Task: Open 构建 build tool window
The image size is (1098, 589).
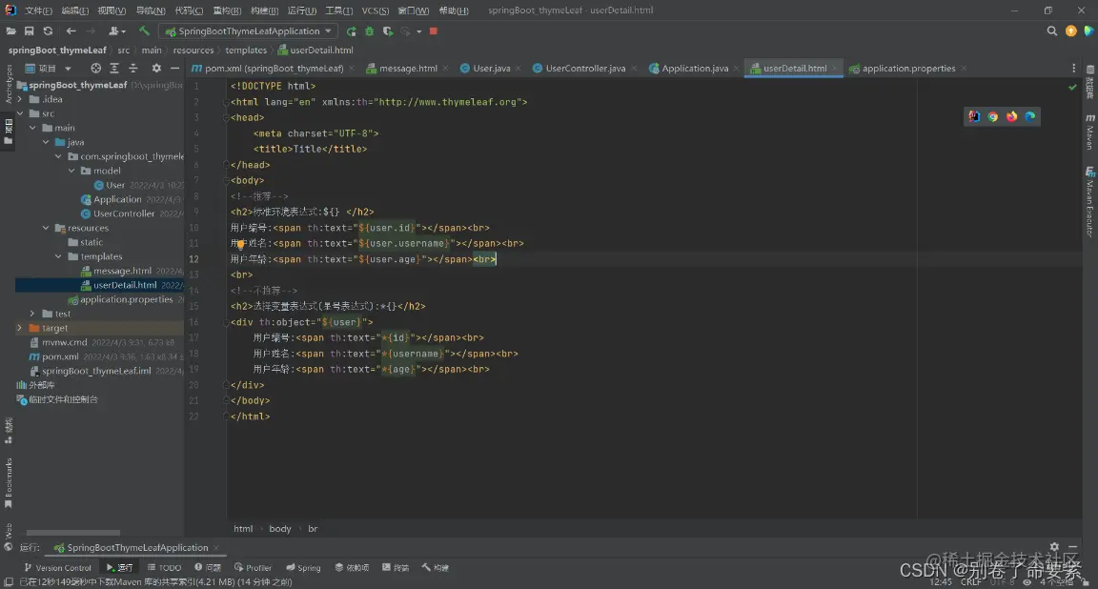Action: (x=435, y=567)
